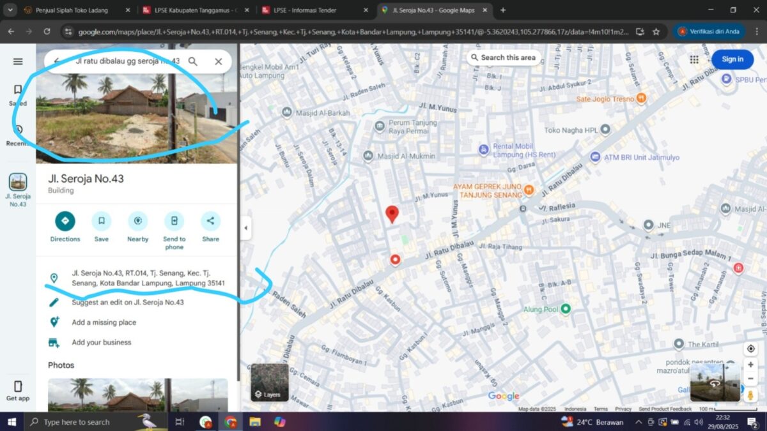Open Chrome tab search dropdown
This screenshot has height=431, width=767.
10,10
